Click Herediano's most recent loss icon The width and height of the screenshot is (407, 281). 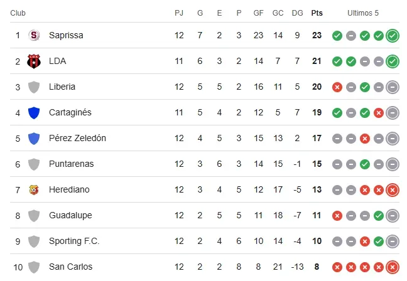pos(393,190)
